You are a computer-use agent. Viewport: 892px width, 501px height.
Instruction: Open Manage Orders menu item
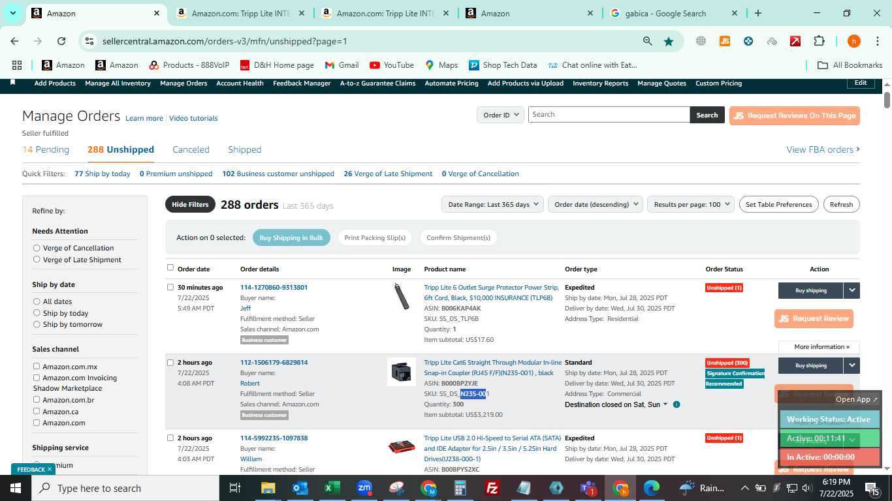(x=183, y=83)
